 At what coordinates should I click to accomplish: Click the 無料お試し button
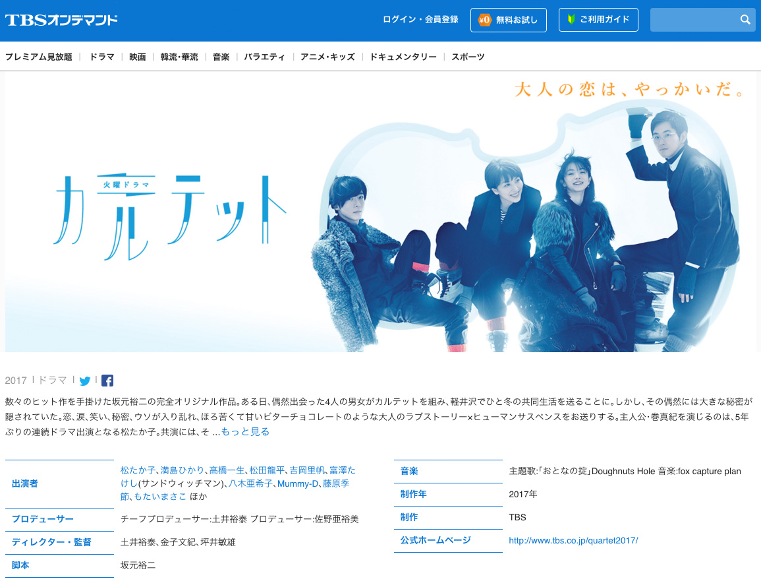pyautogui.click(x=508, y=20)
